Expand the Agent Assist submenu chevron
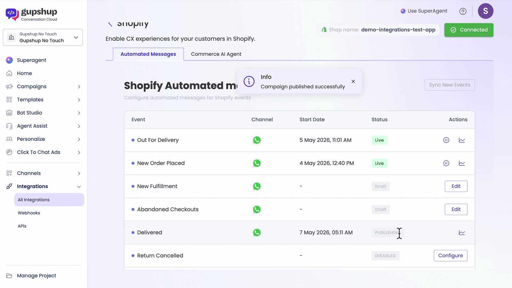 [x=79, y=126]
